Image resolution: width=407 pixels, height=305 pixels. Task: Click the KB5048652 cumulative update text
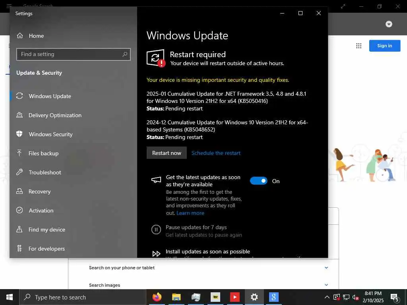[x=227, y=126]
